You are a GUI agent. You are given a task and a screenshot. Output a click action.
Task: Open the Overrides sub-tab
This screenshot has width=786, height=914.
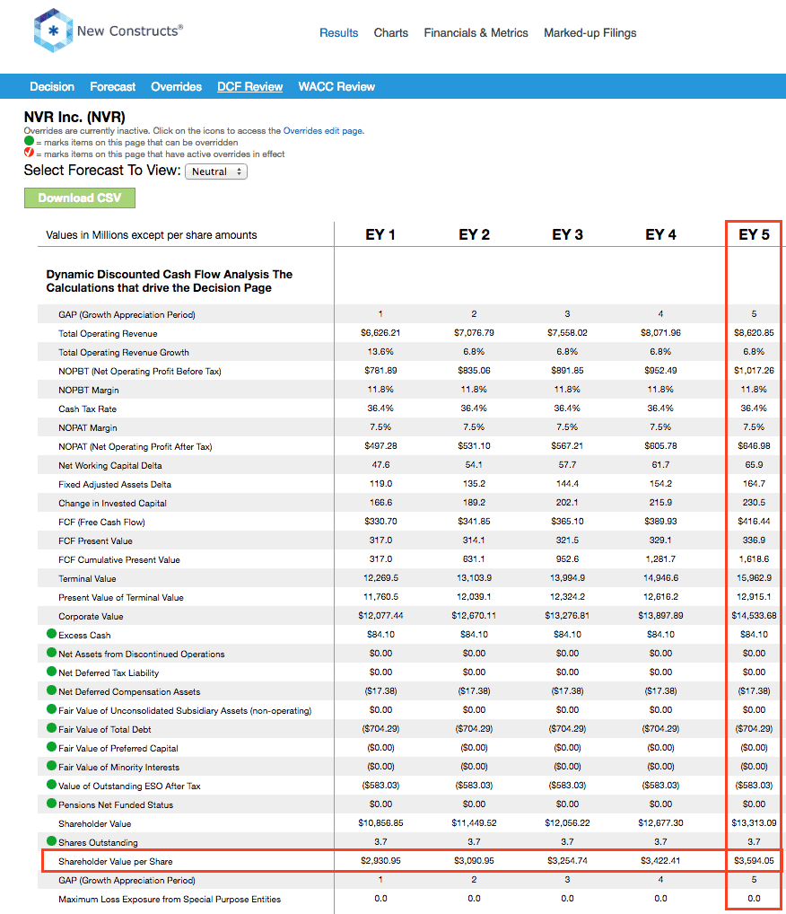[176, 87]
